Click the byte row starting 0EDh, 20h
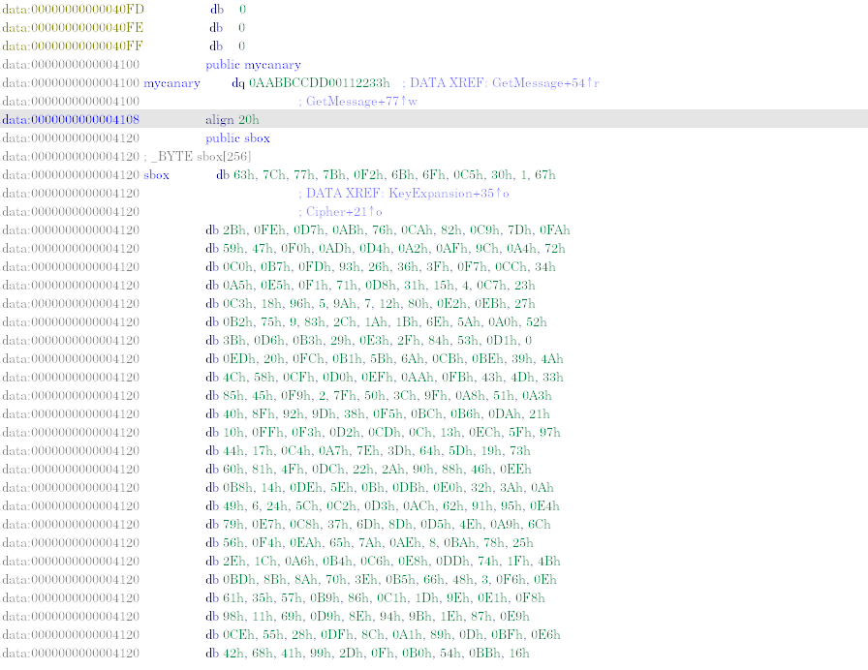The width and height of the screenshot is (868, 670). (385, 358)
